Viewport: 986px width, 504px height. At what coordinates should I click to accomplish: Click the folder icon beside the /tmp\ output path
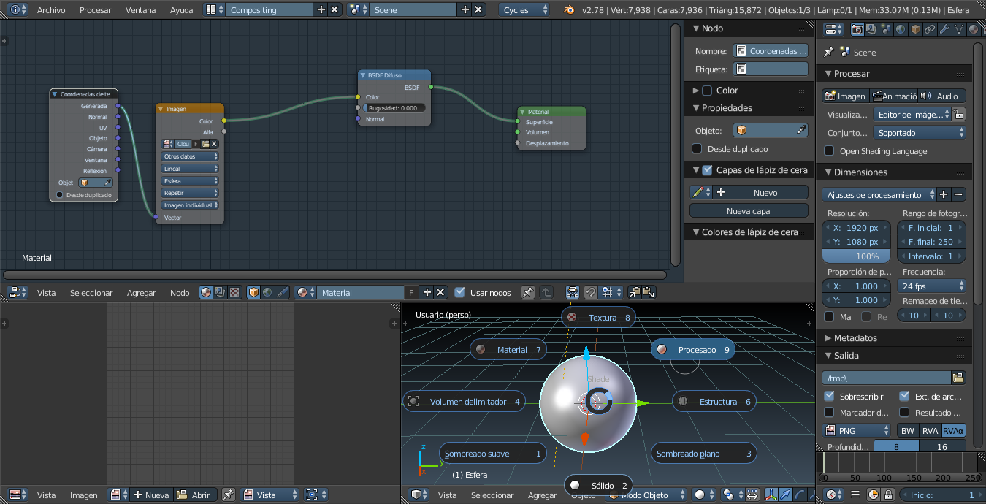pyautogui.click(x=958, y=378)
